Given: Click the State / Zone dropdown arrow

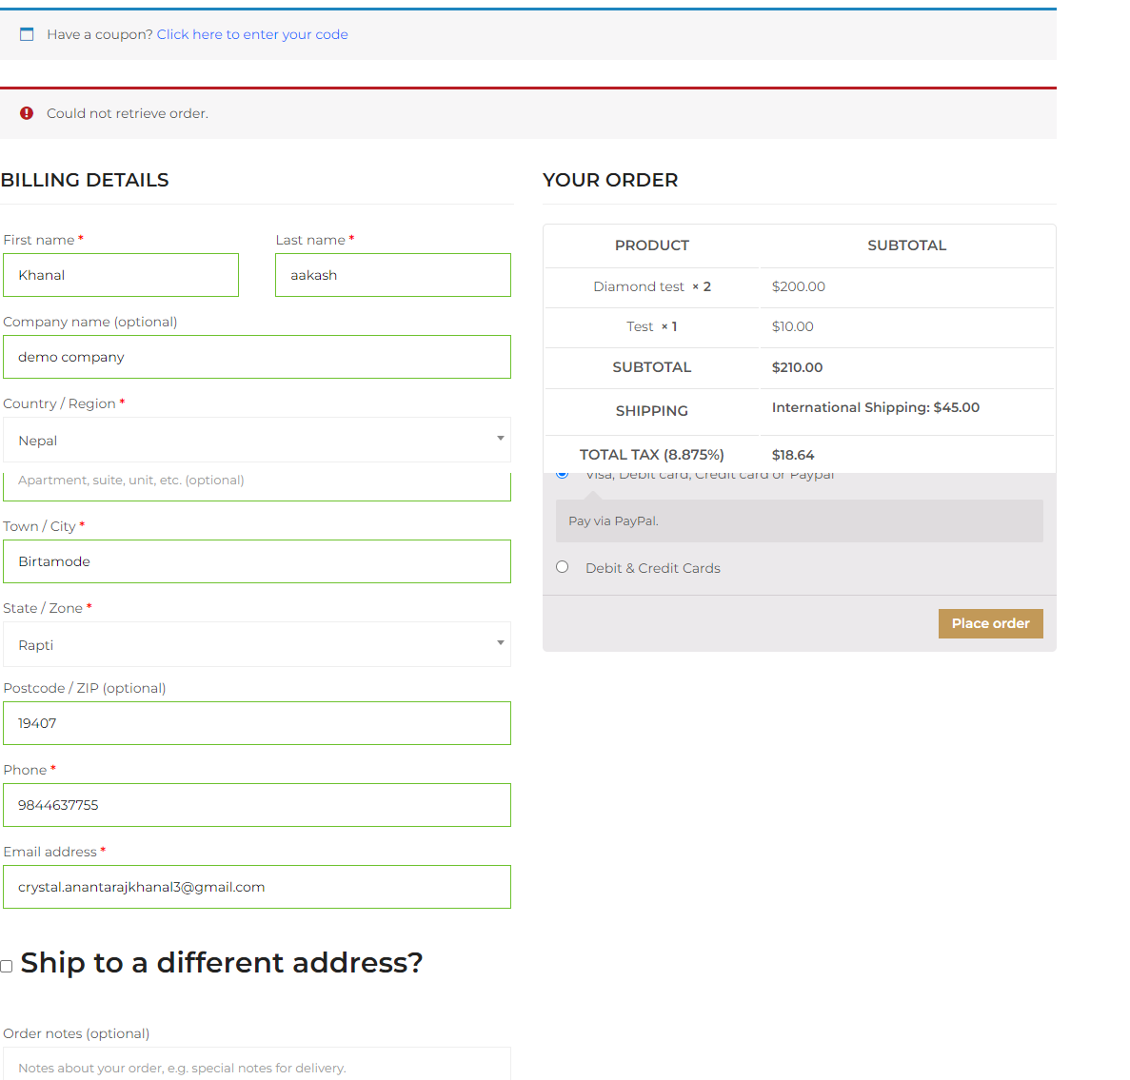Looking at the screenshot, I should [500, 642].
